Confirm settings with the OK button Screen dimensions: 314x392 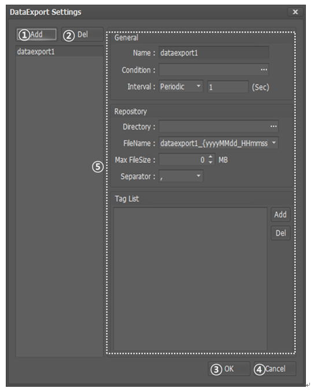click(x=229, y=369)
